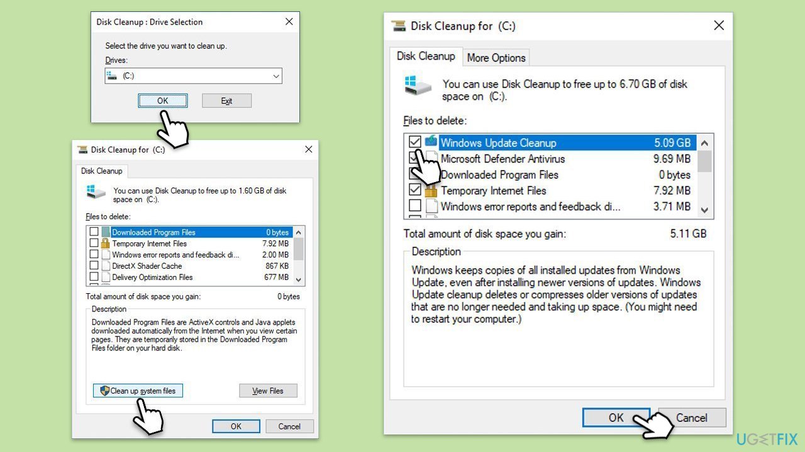Click the Disk Cleanup title icon in left window
805x452 pixels.
(x=82, y=149)
